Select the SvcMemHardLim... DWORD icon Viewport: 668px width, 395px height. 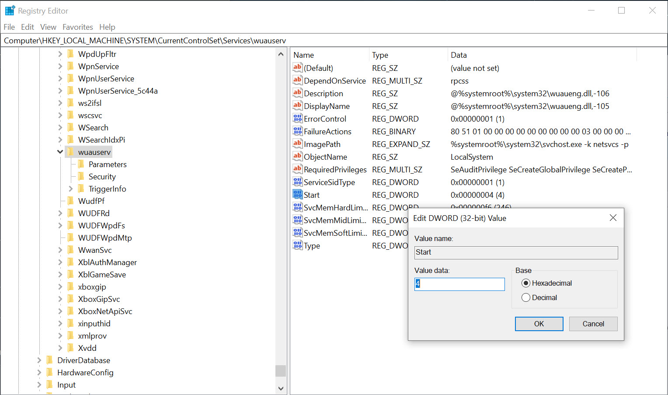point(298,207)
